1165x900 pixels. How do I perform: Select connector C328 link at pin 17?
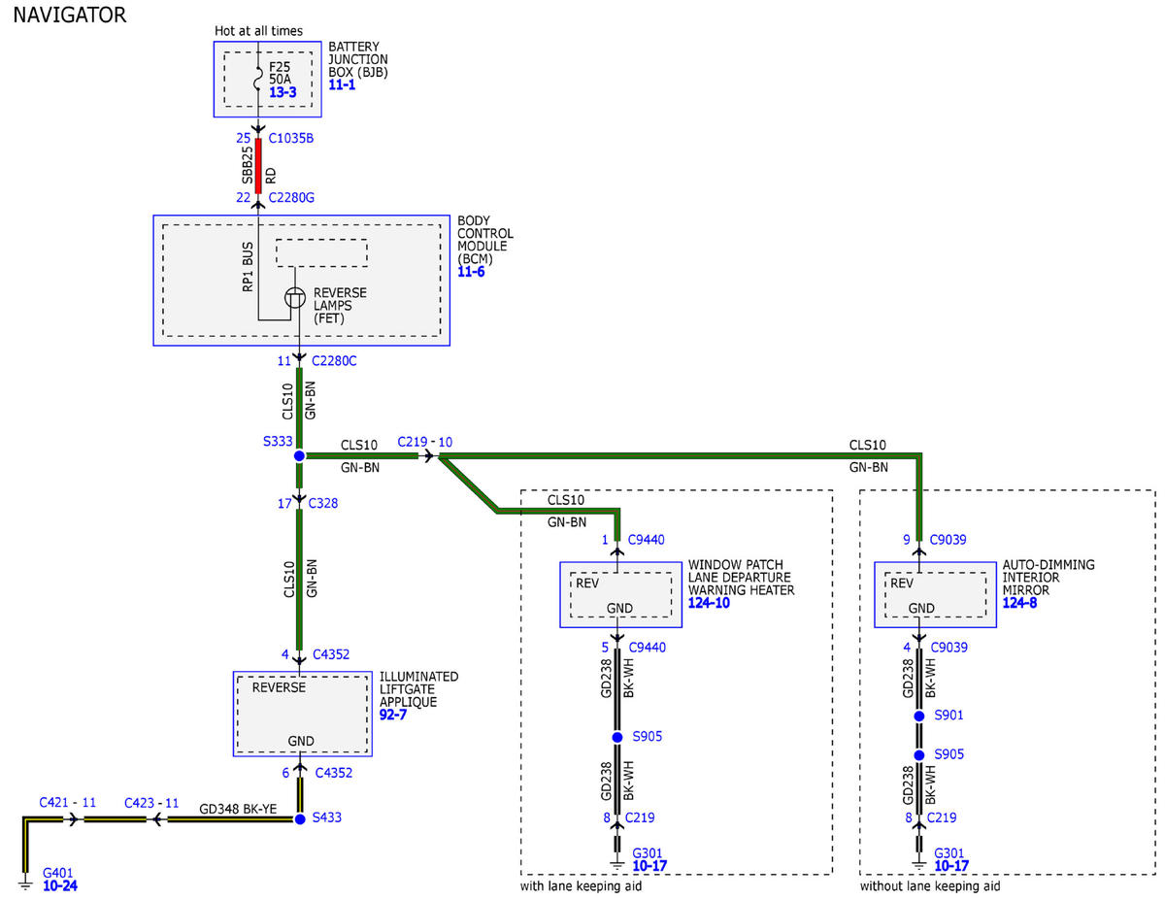[x=322, y=503]
